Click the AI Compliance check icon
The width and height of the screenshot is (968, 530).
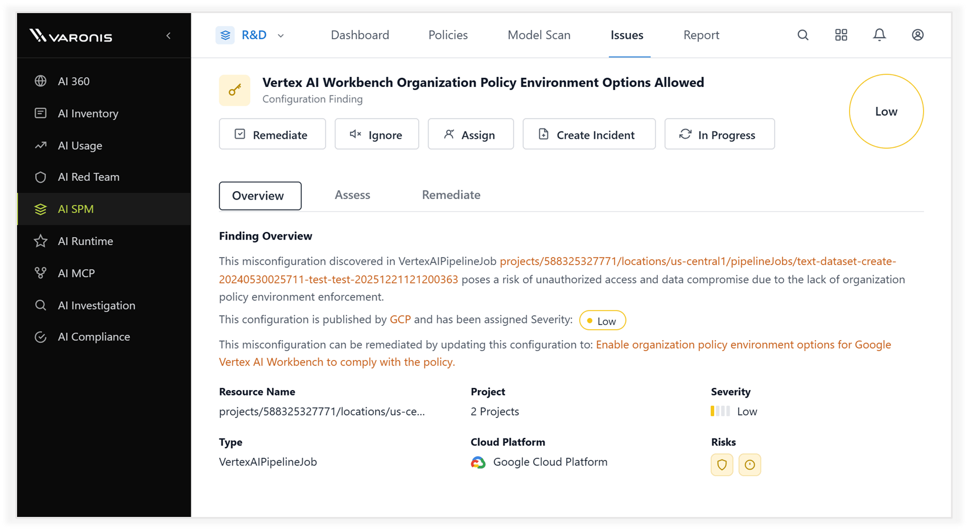tap(40, 337)
